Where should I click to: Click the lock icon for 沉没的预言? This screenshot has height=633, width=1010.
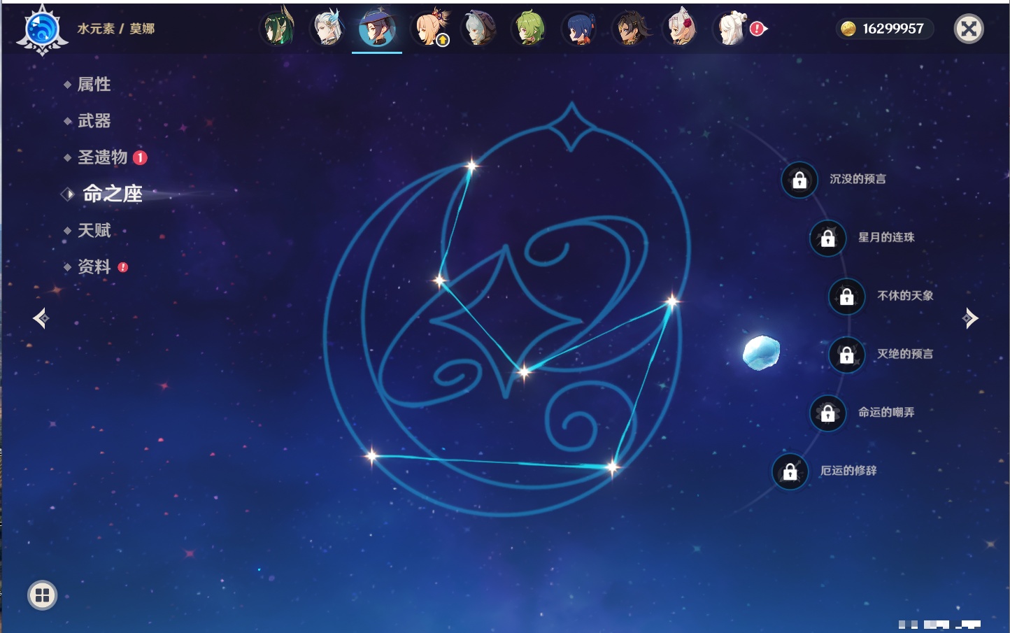pyautogui.click(x=799, y=180)
